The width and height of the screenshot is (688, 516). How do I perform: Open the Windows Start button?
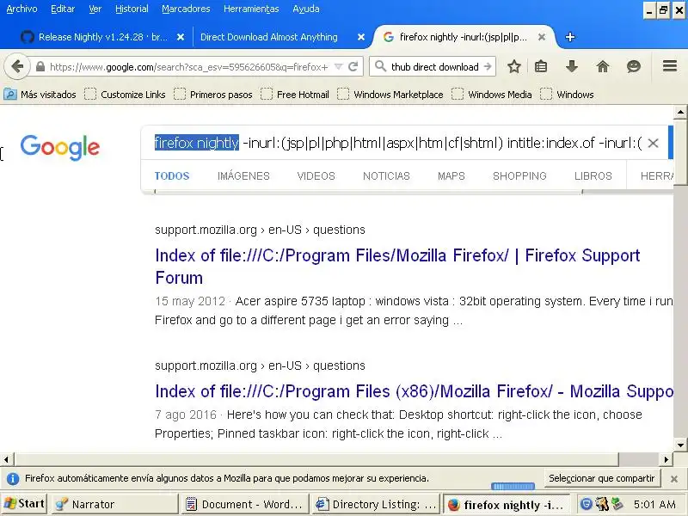pos(24,504)
